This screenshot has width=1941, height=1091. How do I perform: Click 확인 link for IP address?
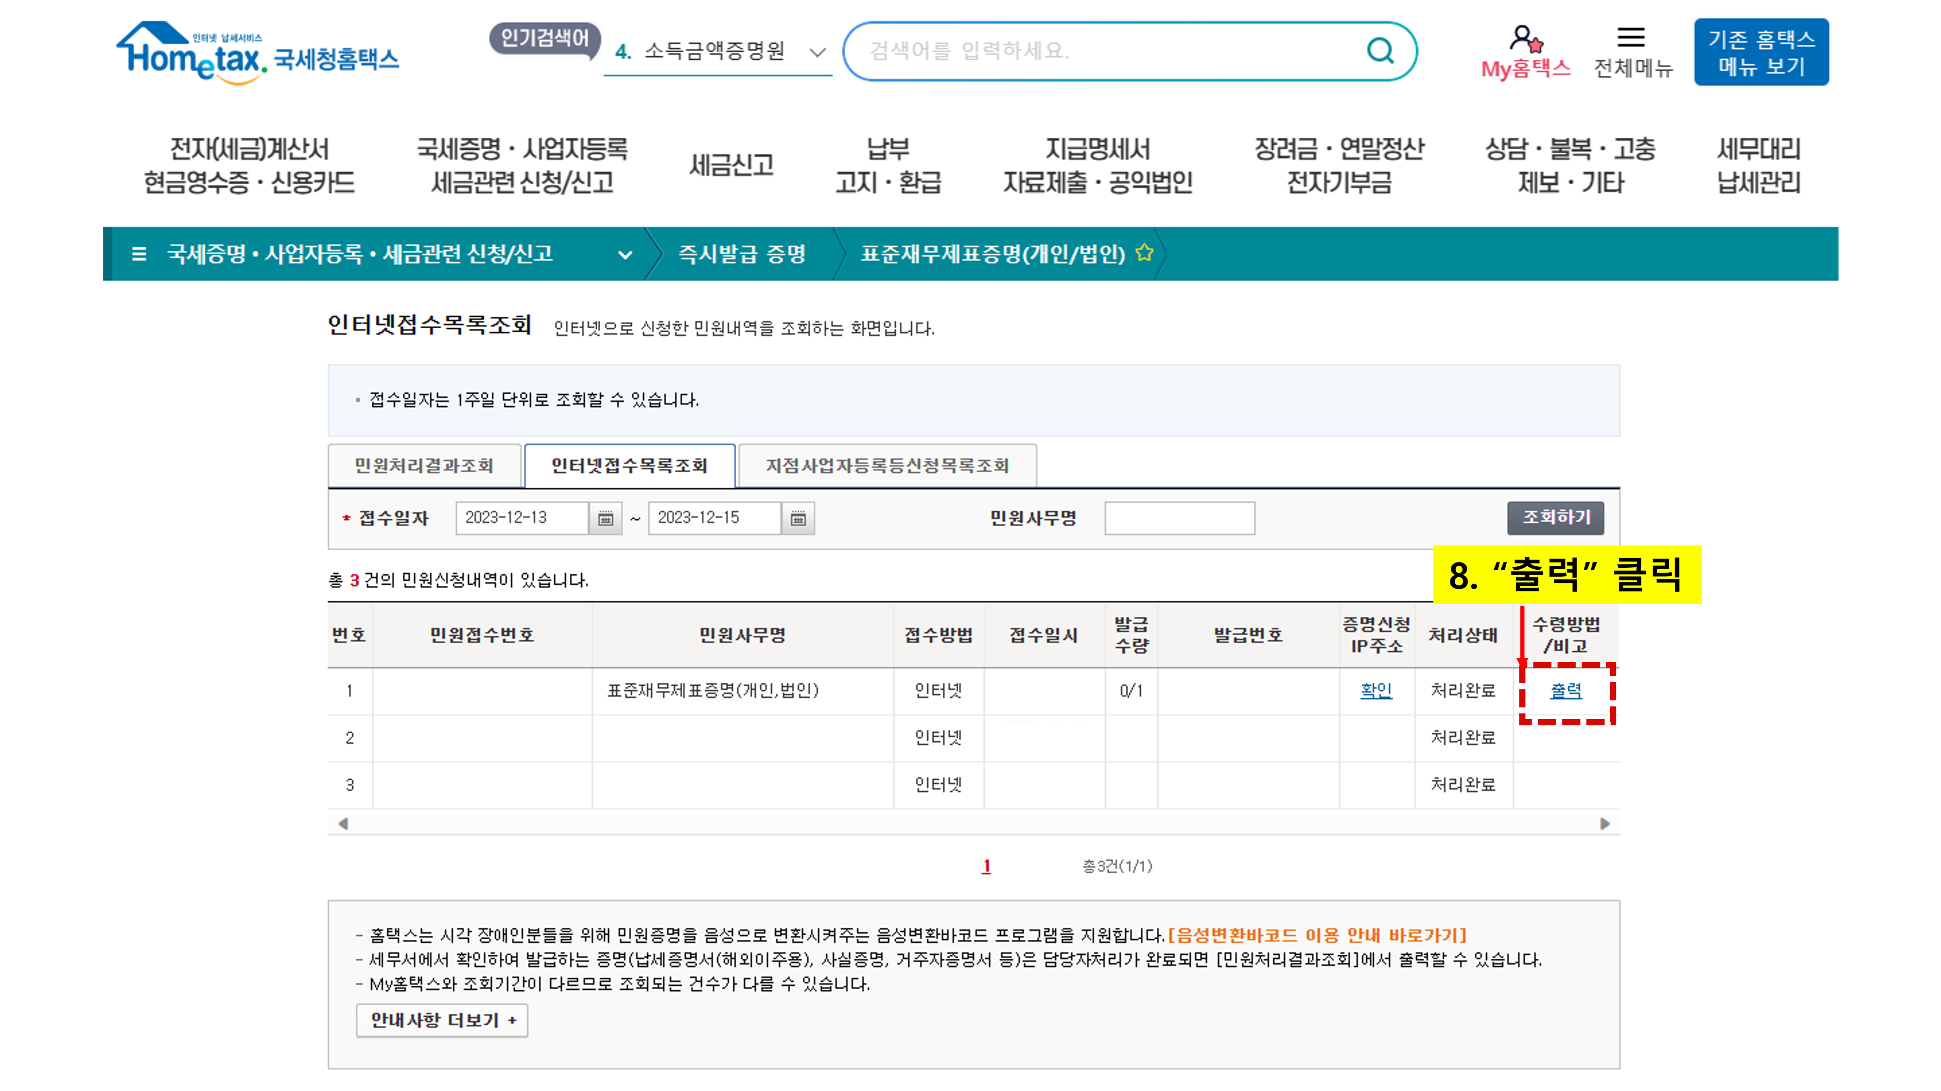point(1376,690)
